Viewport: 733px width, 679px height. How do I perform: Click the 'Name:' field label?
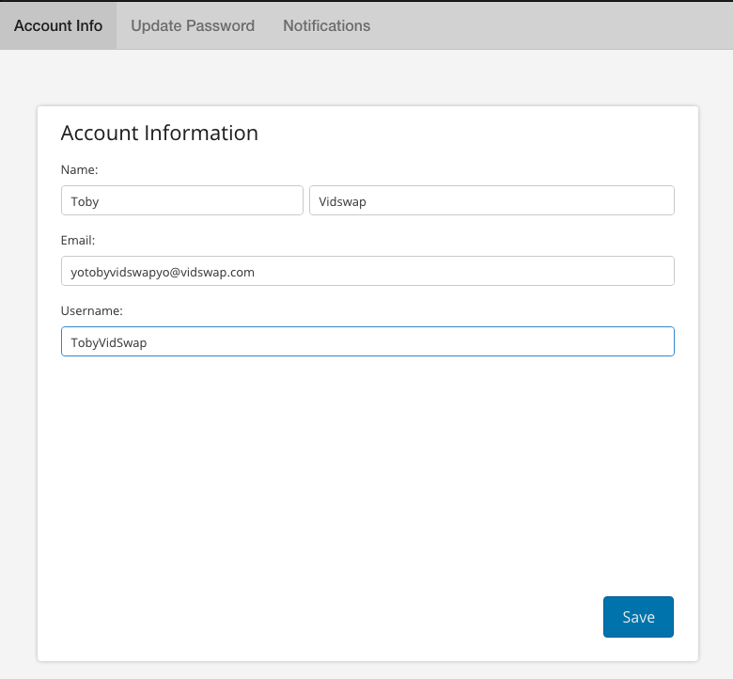(x=80, y=170)
